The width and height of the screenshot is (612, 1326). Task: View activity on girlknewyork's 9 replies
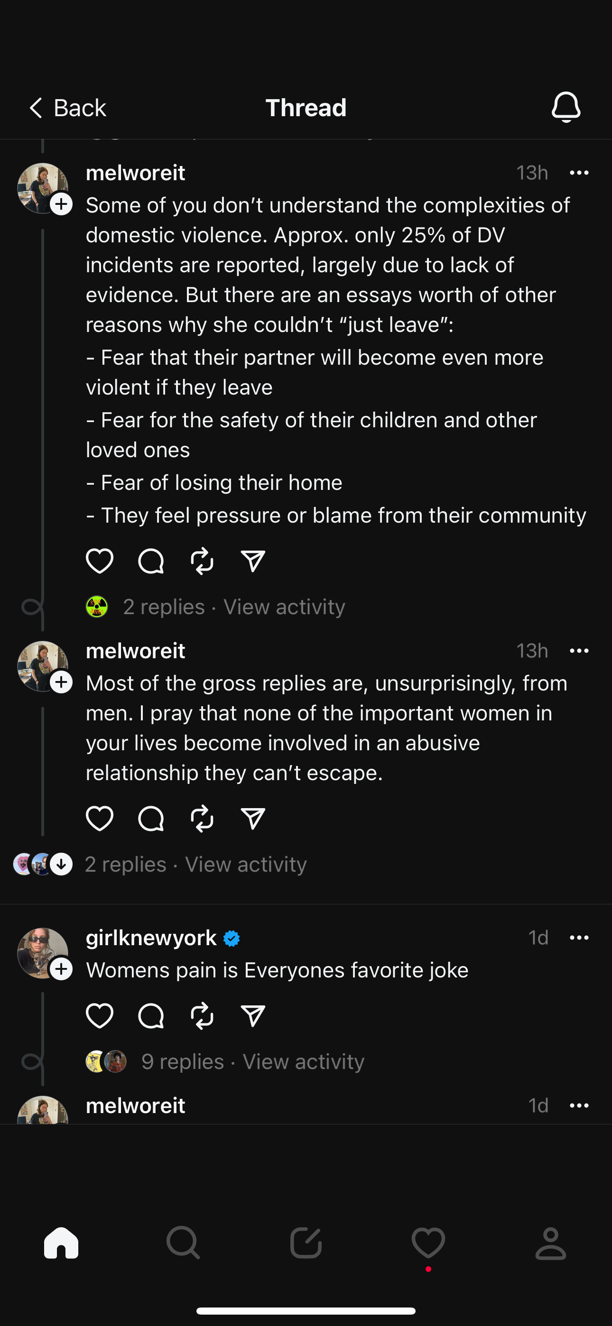304,1061
